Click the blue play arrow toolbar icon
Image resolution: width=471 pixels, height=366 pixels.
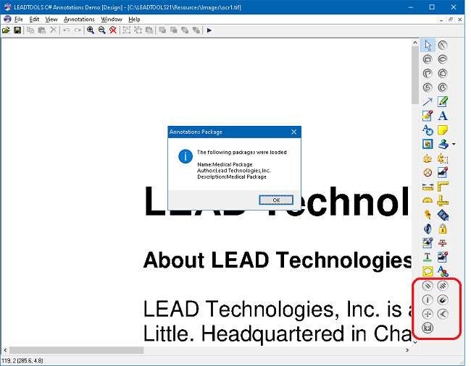[209, 30]
